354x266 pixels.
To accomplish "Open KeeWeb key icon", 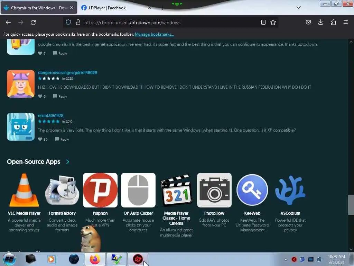I will (x=252, y=190).
